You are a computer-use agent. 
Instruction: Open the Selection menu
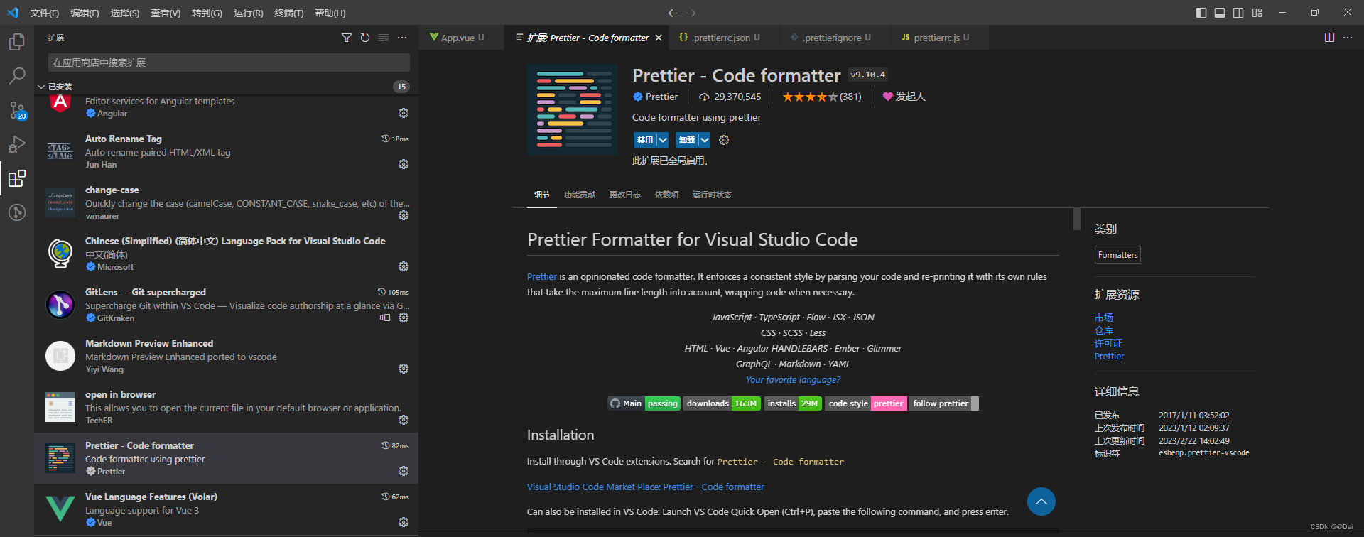pos(124,13)
